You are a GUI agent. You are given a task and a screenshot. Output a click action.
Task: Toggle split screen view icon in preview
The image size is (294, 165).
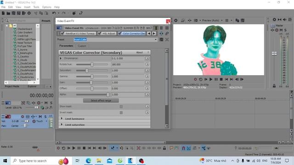tap(196, 20)
